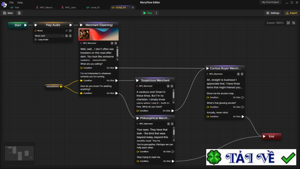The height and width of the screenshot is (169, 300).
Task: Click the Save button
Action: [8, 13]
